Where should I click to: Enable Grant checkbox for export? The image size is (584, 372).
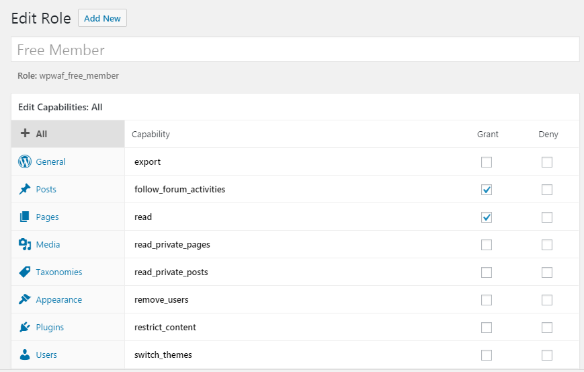tap(487, 162)
